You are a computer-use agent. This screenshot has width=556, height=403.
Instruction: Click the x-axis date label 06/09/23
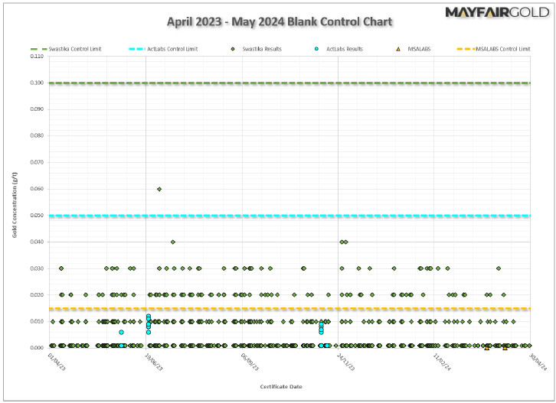[250, 362]
